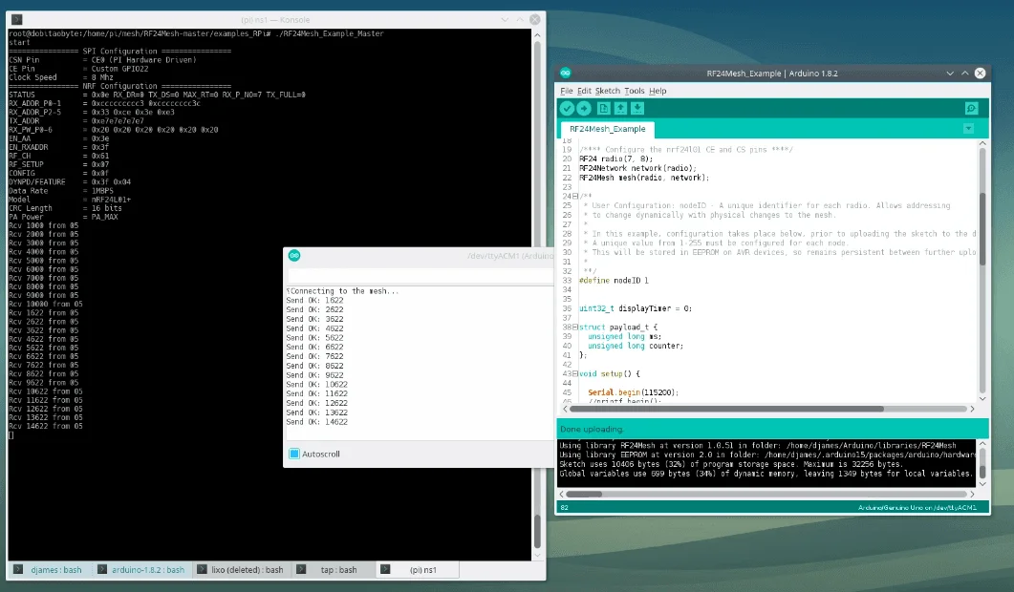This screenshot has height=592, width=1014.
Task: Click the serial monitor send input field
Action: [x=421, y=276]
